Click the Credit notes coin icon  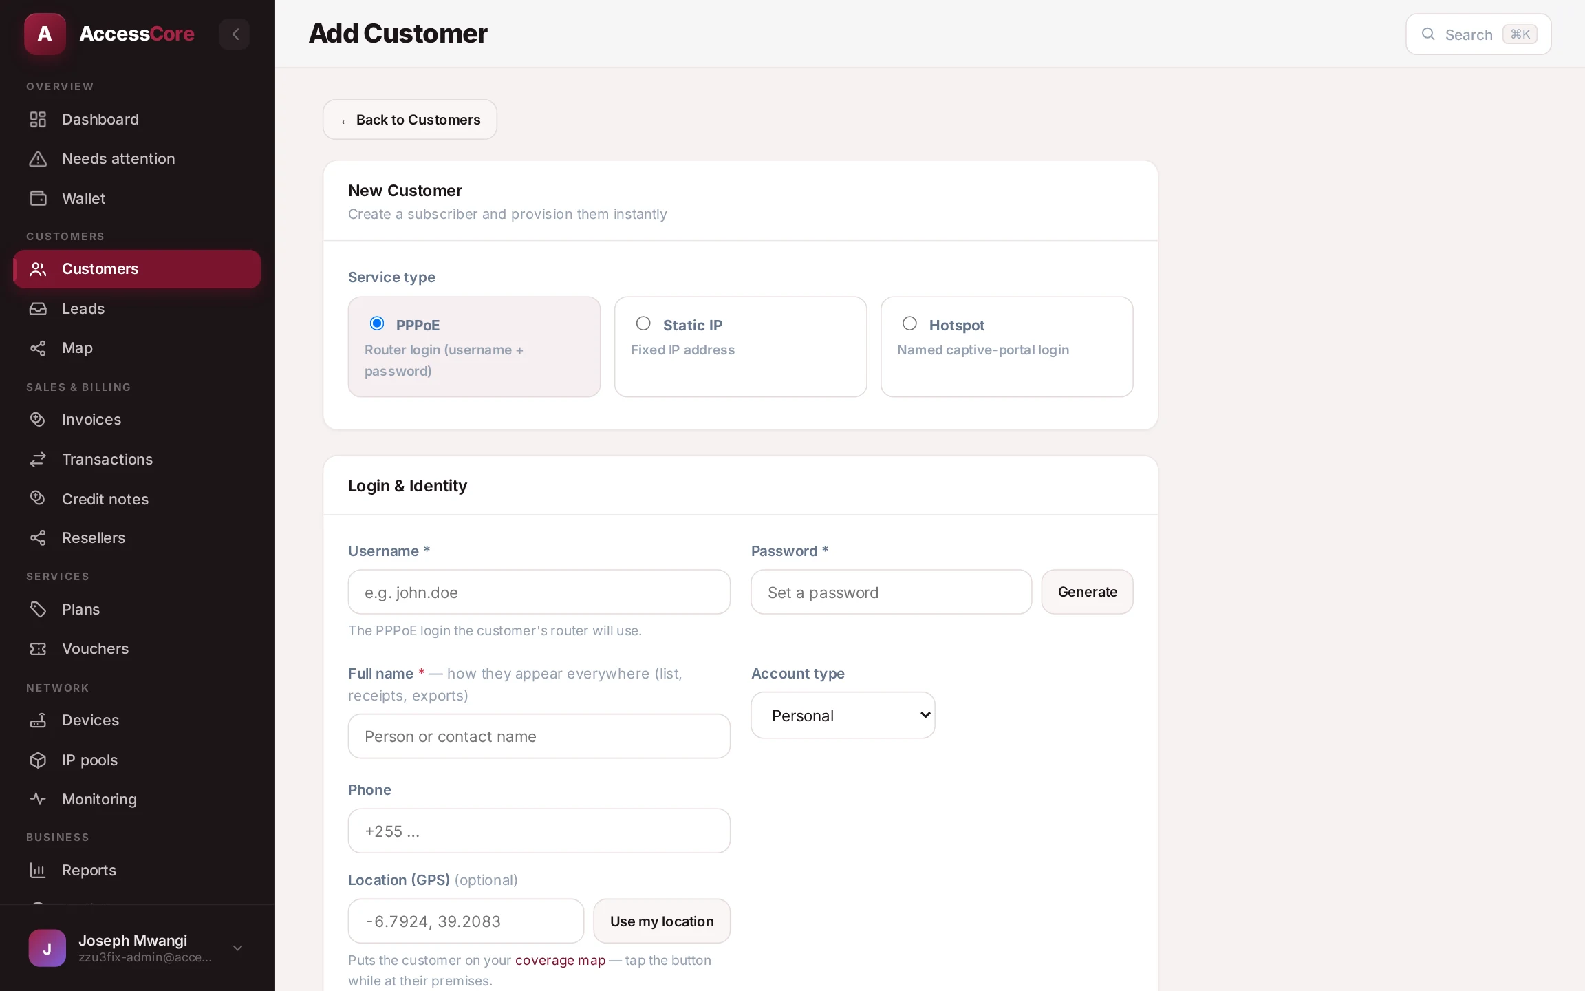click(38, 498)
